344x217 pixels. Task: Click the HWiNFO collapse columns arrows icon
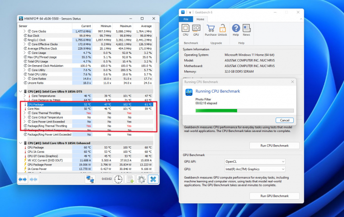pyautogui.click(x=33, y=179)
